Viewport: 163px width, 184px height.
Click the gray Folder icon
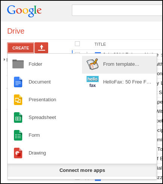click(x=18, y=64)
